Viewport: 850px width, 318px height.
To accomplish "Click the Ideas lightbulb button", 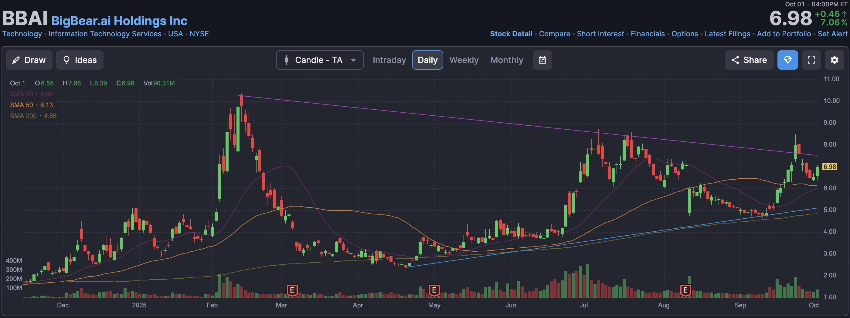I will pos(80,60).
